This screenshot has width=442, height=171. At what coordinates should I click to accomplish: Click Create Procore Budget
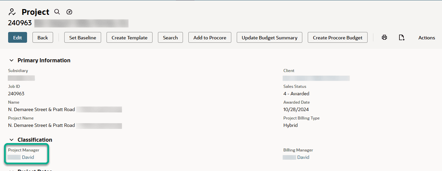point(338,37)
